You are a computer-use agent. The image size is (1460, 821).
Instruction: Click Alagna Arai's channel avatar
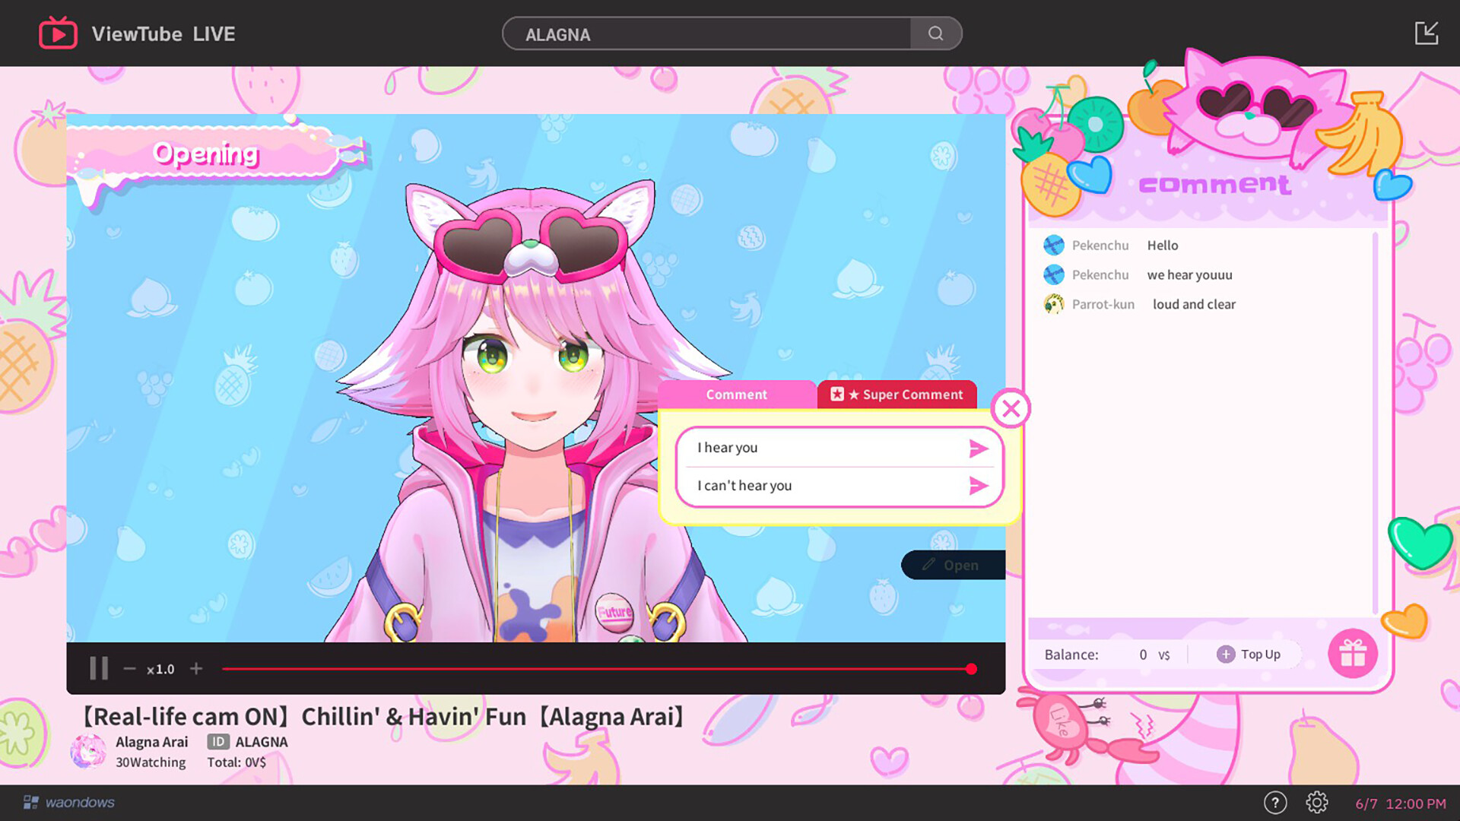point(88,750)
